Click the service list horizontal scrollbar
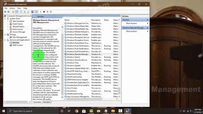The width and height of the screenshot is (203, 114). [84, 99]
